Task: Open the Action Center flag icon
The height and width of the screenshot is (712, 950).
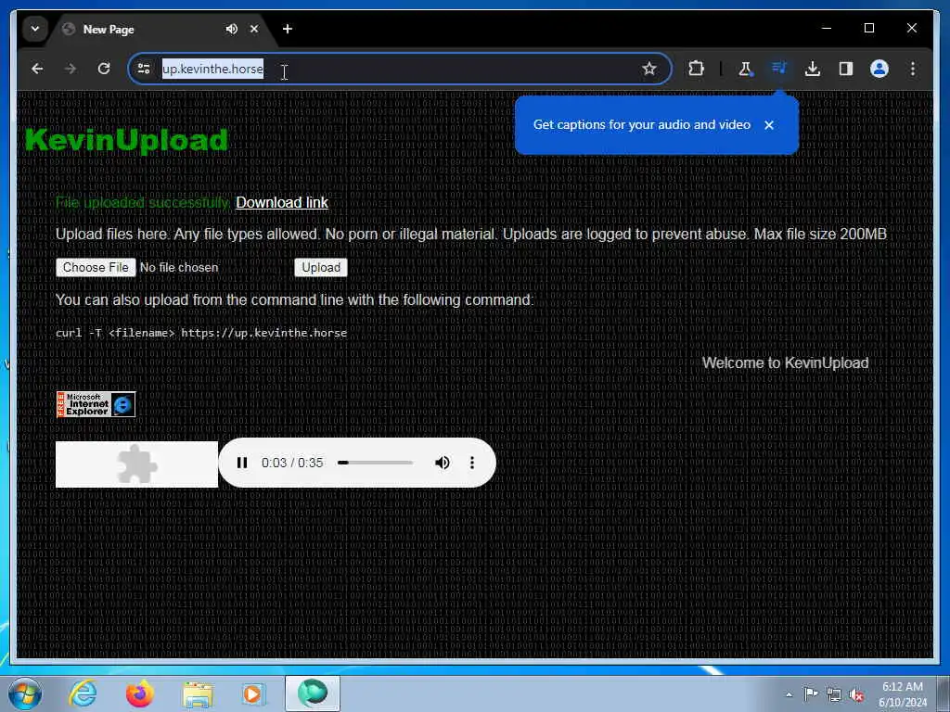Action: click(811, 694)
